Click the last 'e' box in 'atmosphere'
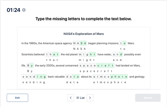Viewport: 167px width, 107px height. pyautogui.click(x=126, y=77)
